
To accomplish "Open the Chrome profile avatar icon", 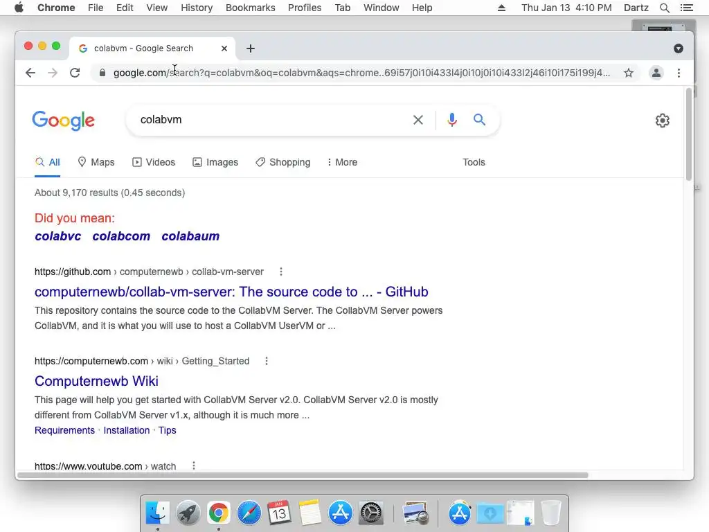I will (x=656, y=73).
